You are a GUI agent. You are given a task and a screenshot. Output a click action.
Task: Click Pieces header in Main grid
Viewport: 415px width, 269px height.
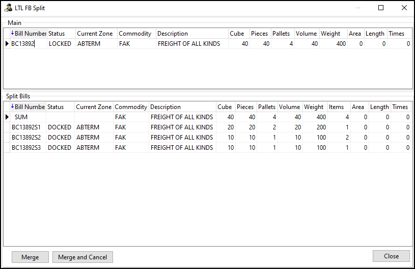[260, 34]
